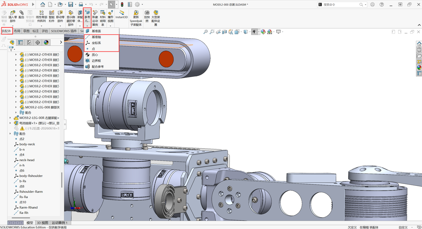422x229 pixels.
Task: Click the Home icon in the top toolbar
Action: click(43, 5)
